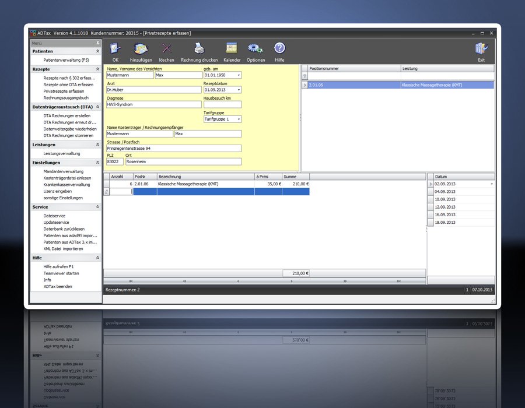Viewport: 525px width, 408px height.
Task: Collapse the Hilfe menu group
Action: pos(97,258)
